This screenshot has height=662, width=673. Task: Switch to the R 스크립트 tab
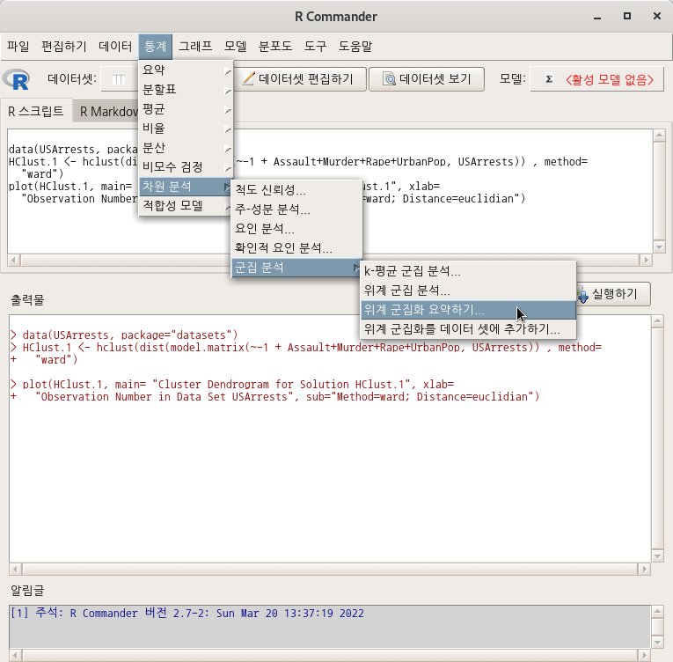click(x=36, y=111)
